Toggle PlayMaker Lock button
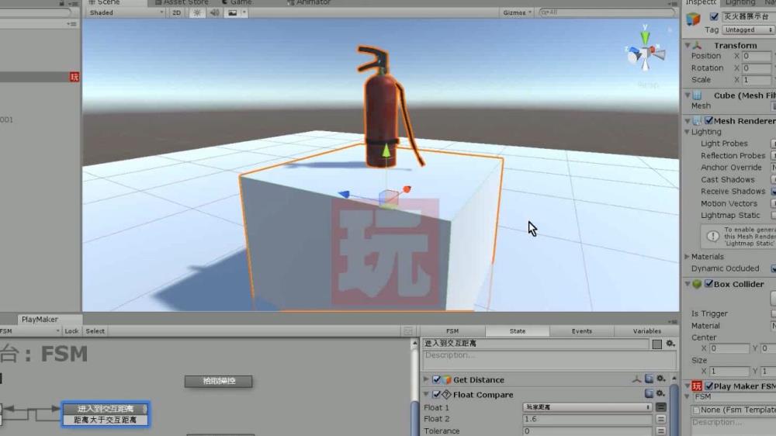The height and width of the screenshot is (436, 776). point(71,331)
